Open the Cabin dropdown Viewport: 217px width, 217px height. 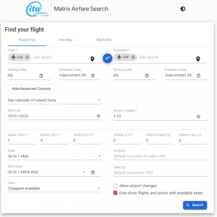click(x=54, y=188)
